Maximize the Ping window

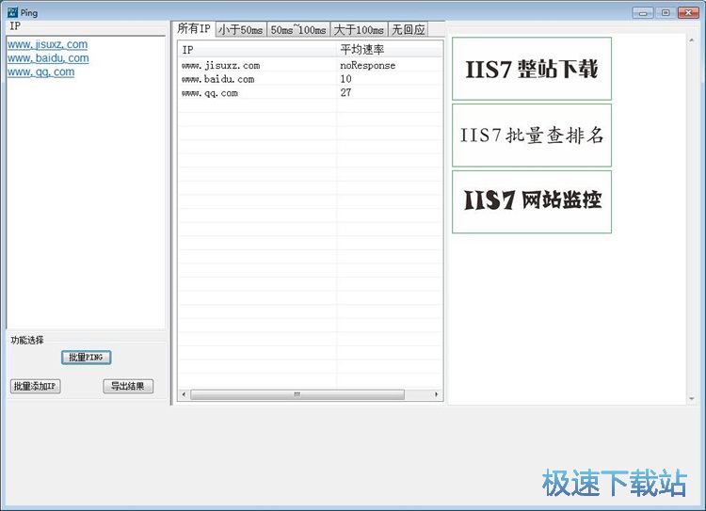coord(666,12)
